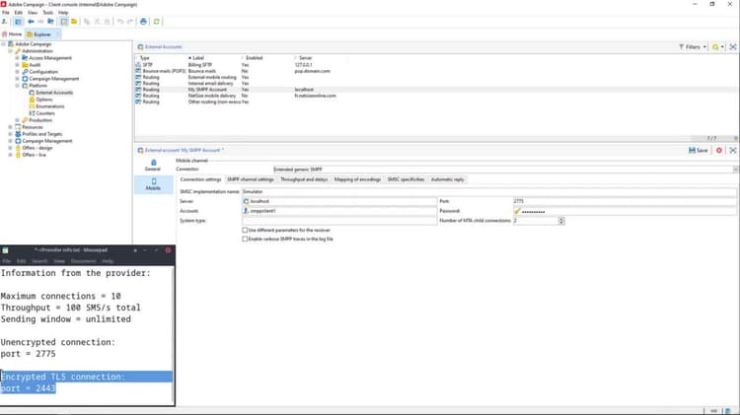
Task: Click the blue folder navigation toolbar icon
Action: coord(50,22)
